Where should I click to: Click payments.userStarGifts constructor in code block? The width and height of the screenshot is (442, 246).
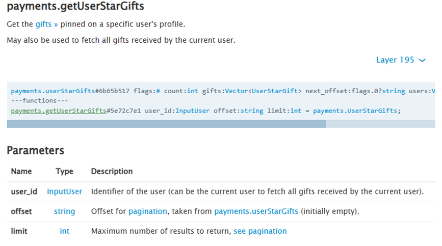(x=53, y=91)
